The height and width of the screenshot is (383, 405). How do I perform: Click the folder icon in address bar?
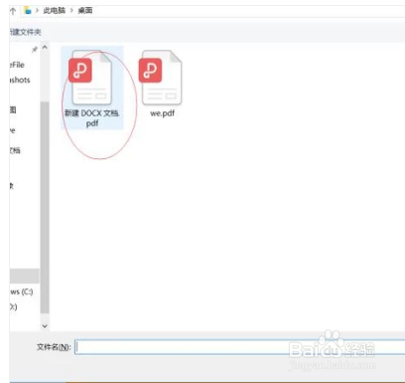click(28, 11)
